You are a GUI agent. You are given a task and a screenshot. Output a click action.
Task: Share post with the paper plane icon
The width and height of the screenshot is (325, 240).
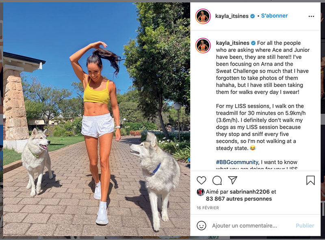pyautogui.click(x=232, y=180)
